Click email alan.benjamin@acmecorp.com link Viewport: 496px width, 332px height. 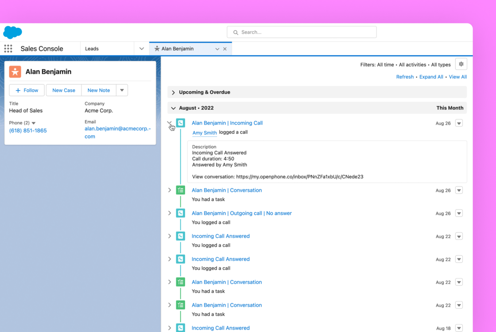pos(118,133)
